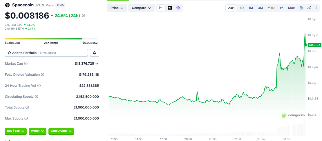Open the Earn Crypto dropdown
The image size is (322, 141).
[x=61, y=131]
